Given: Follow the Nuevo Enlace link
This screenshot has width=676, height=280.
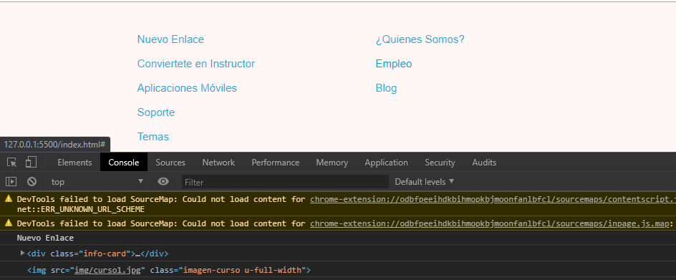Looking at the screenshot, I should point(170,39).
